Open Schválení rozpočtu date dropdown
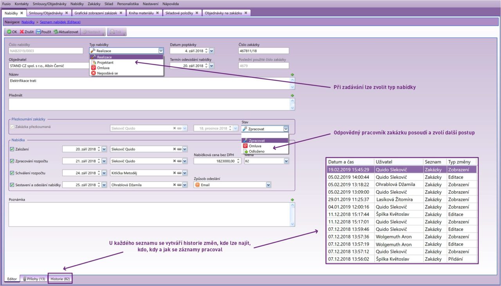Screen dimensions: 501x286 pyautogui.click(x=104, y=173)
